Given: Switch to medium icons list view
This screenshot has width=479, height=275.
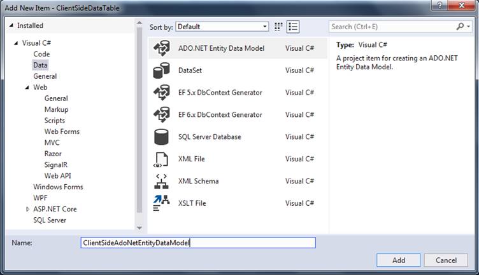Looking at the screenshot, I should (293, 27).
